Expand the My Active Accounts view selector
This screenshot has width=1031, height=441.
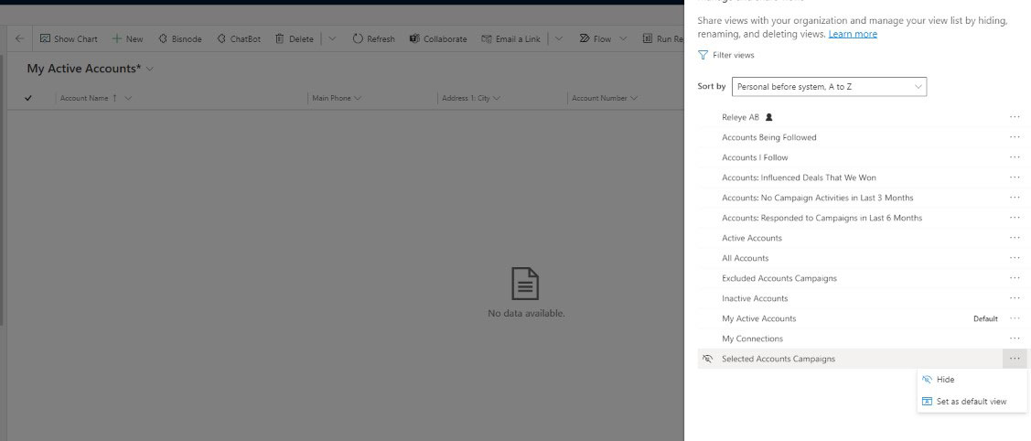(150, 70)
